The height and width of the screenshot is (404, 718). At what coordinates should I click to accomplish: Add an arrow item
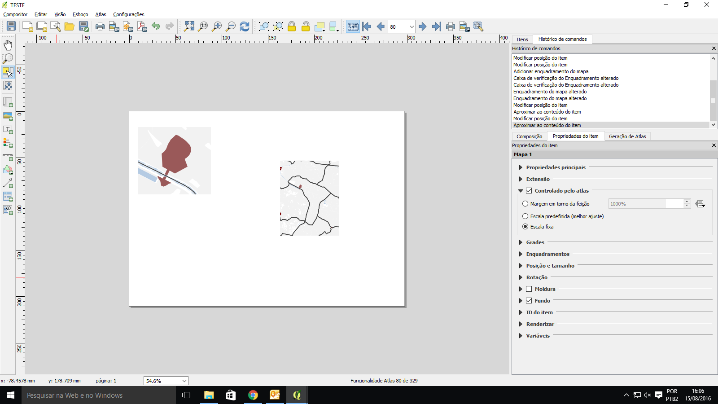(8, 183)
